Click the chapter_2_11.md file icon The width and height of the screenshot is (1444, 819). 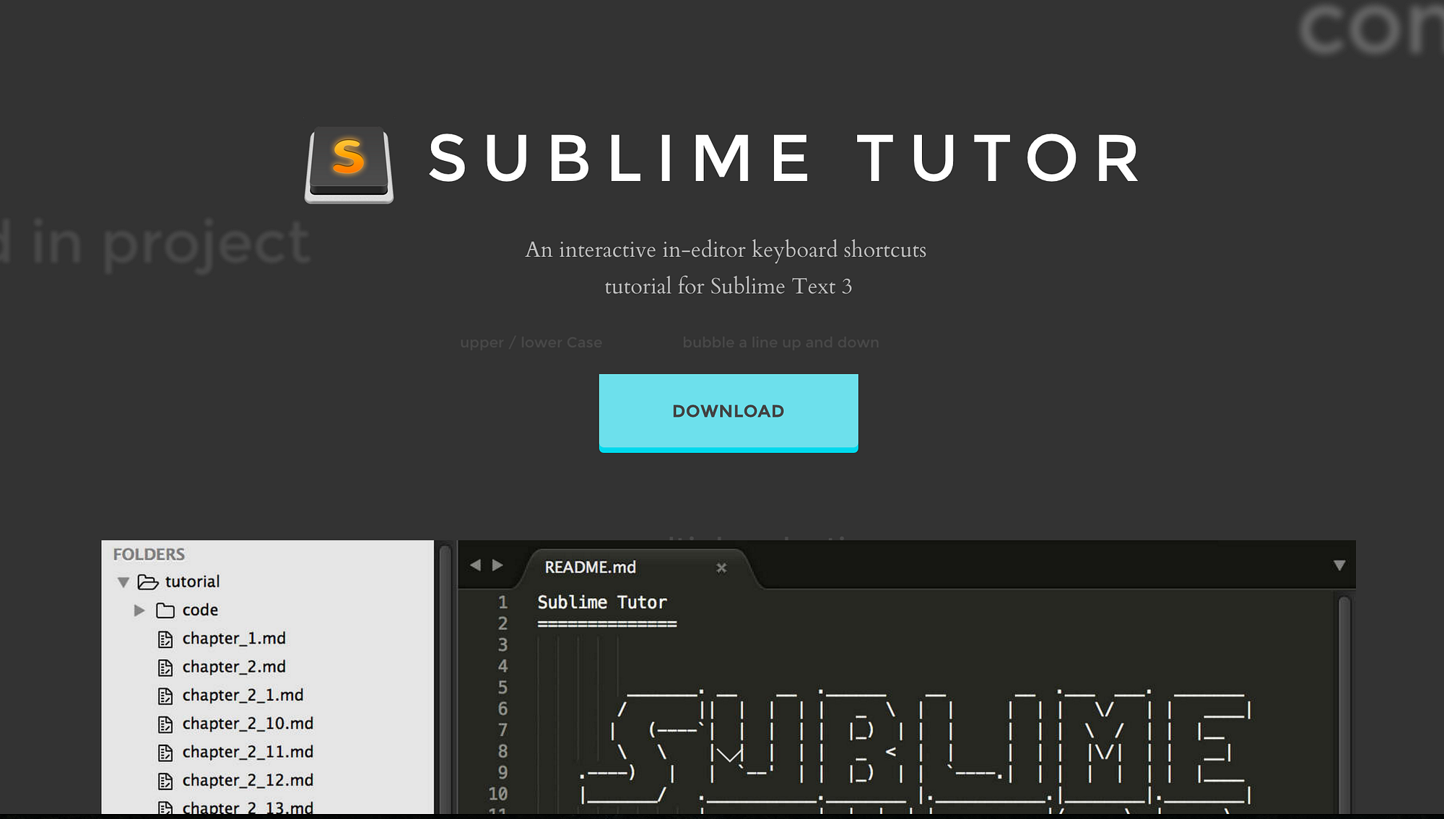click(165, 752)
